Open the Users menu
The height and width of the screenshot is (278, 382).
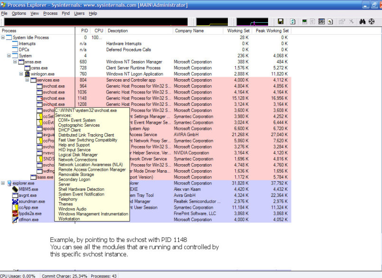(79, 13)
